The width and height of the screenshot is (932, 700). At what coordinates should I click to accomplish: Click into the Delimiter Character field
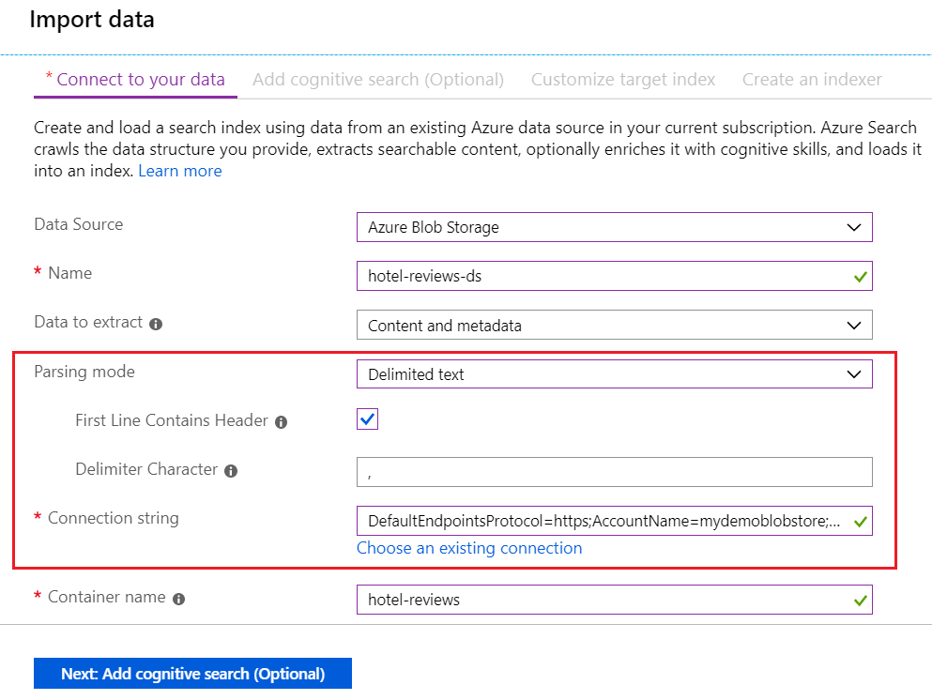614,472
